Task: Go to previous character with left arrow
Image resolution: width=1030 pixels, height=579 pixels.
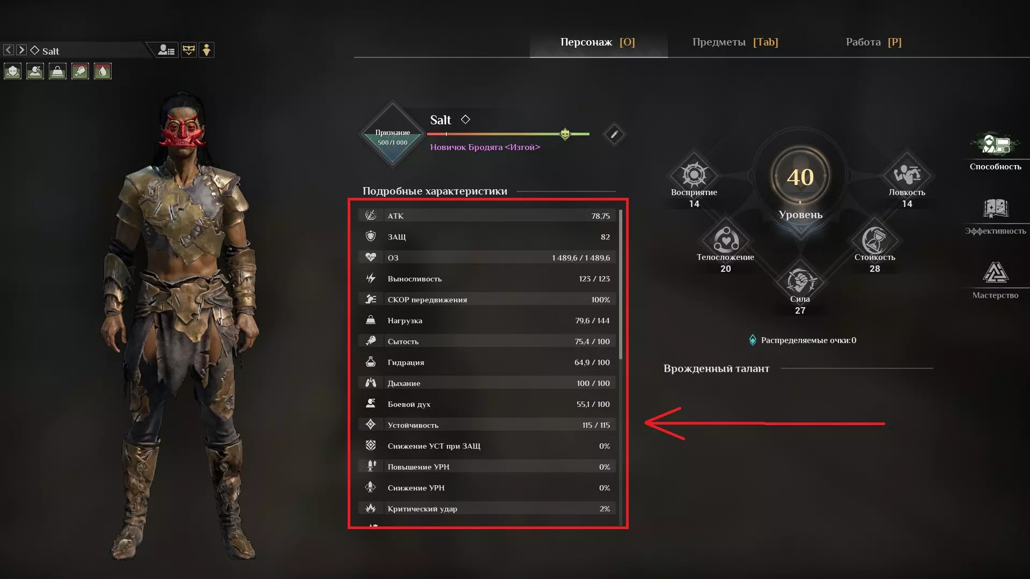Action: coord(9,50)
